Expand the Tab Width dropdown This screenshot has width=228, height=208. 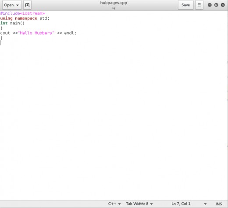click(x=139, y=204)
